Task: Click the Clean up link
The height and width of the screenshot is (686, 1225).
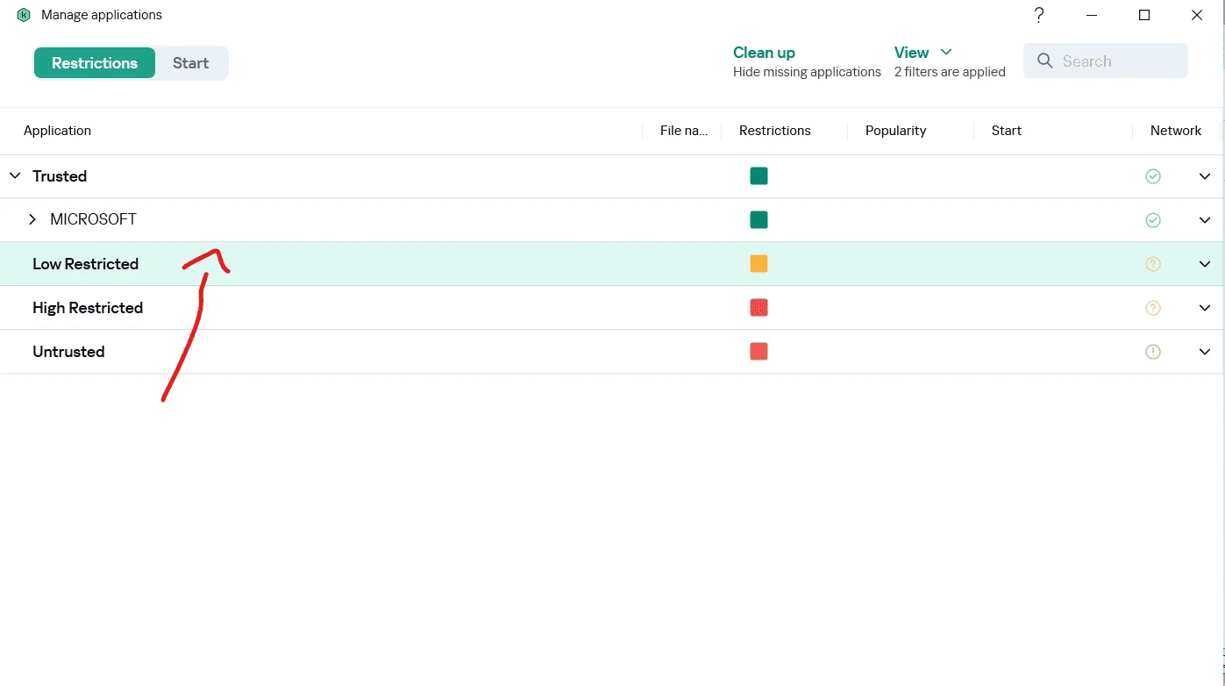Action: (764, 53)
